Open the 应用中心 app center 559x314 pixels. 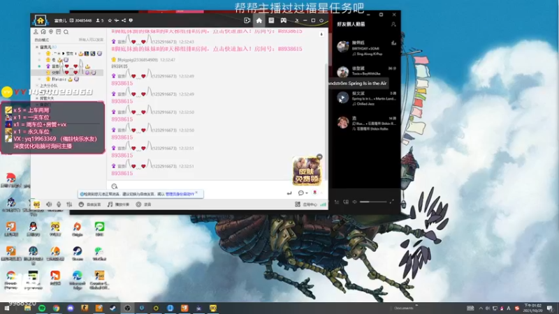[x=306, y=204]
